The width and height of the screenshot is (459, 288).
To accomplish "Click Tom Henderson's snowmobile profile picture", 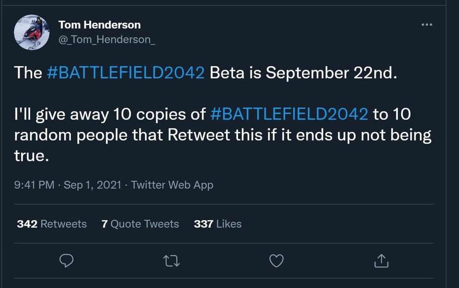I will coord(32,33).
